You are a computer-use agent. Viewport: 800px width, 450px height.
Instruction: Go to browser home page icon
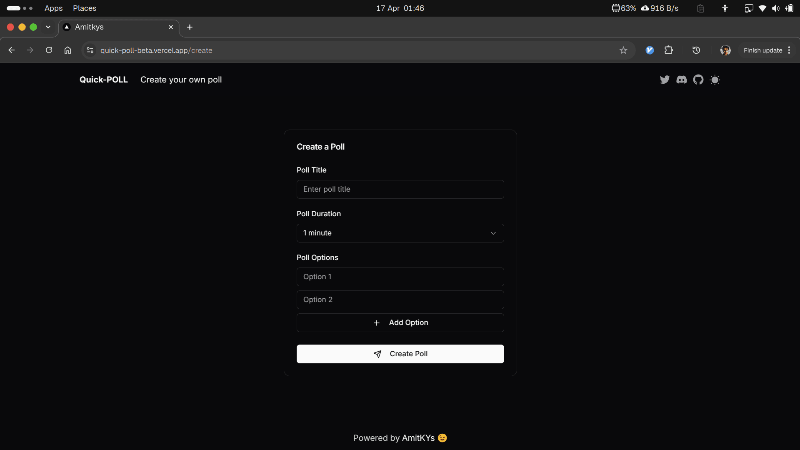point(67,50)
